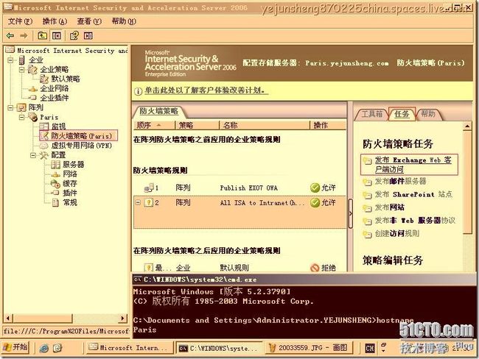Click the 策略 column header
Screen dimensions: 479x359
tap(197, 125)
